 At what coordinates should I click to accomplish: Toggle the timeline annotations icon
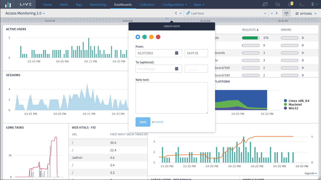(286, 13)
